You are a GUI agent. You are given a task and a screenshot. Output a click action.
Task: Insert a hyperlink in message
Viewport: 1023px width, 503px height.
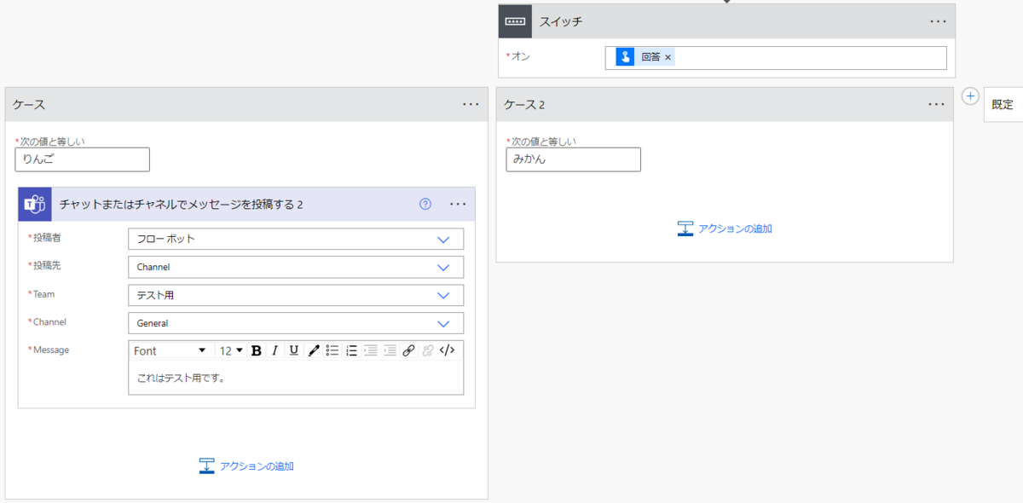(408, 350)
